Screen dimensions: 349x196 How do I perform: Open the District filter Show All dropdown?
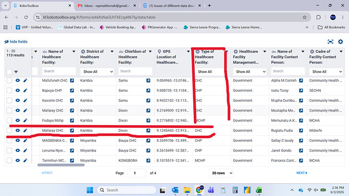(x=97, y=71)
